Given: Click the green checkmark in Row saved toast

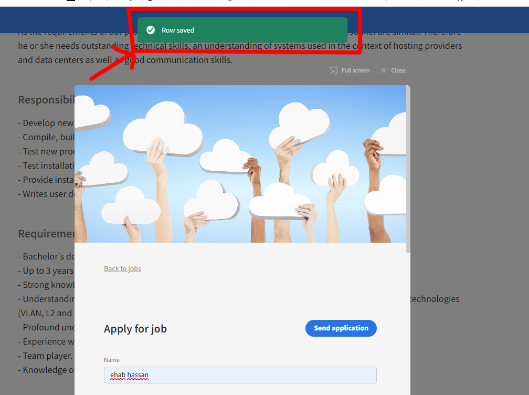Looking at the screenshot, I should [151, 29].
